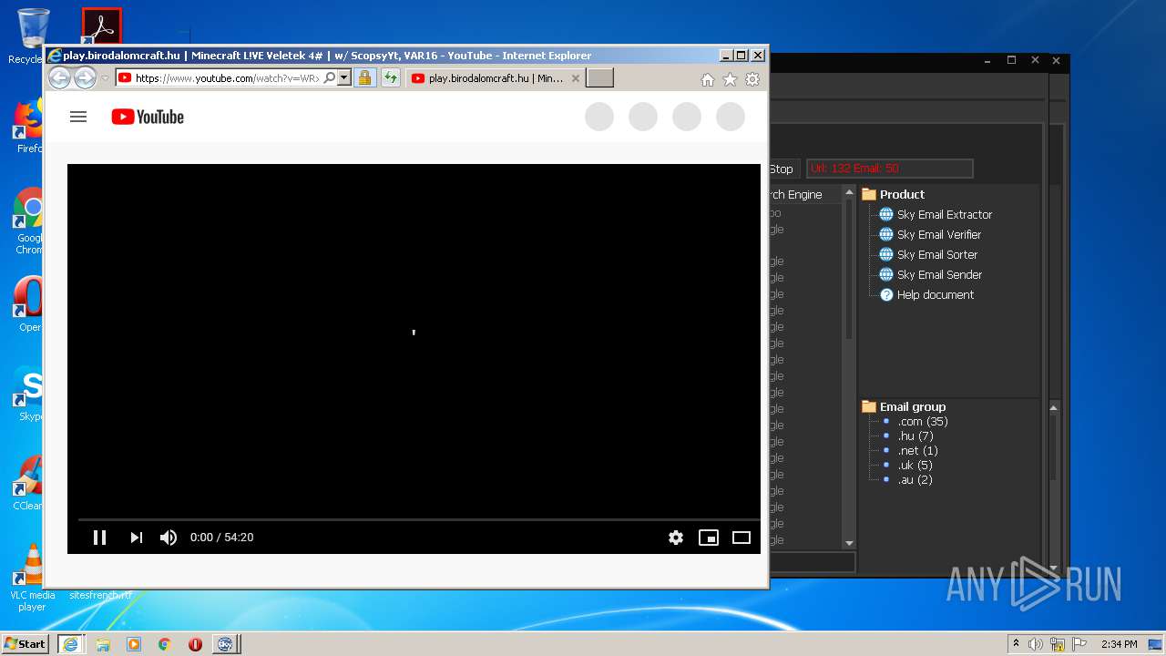Pause the YouTube video
1166x656 pixels.
point(100,538)
